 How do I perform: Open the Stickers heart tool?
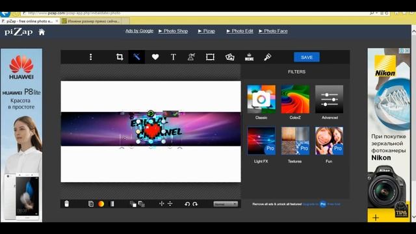(x=155, y=57)
